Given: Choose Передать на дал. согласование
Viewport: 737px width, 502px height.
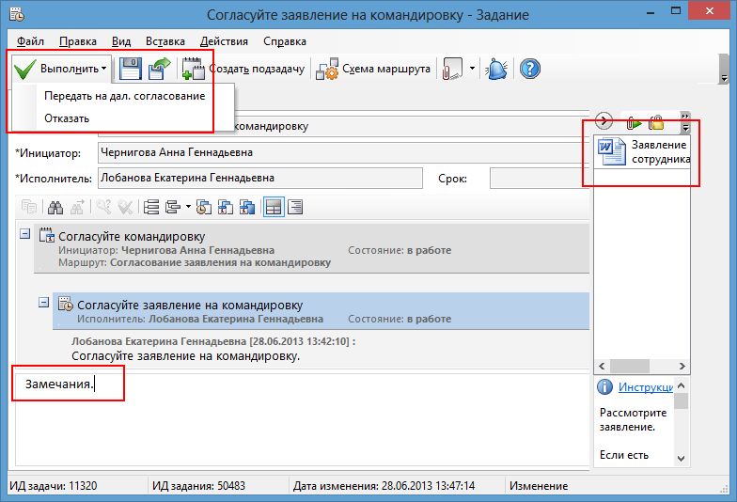Looking at the screenshot, I should (124, 95).
